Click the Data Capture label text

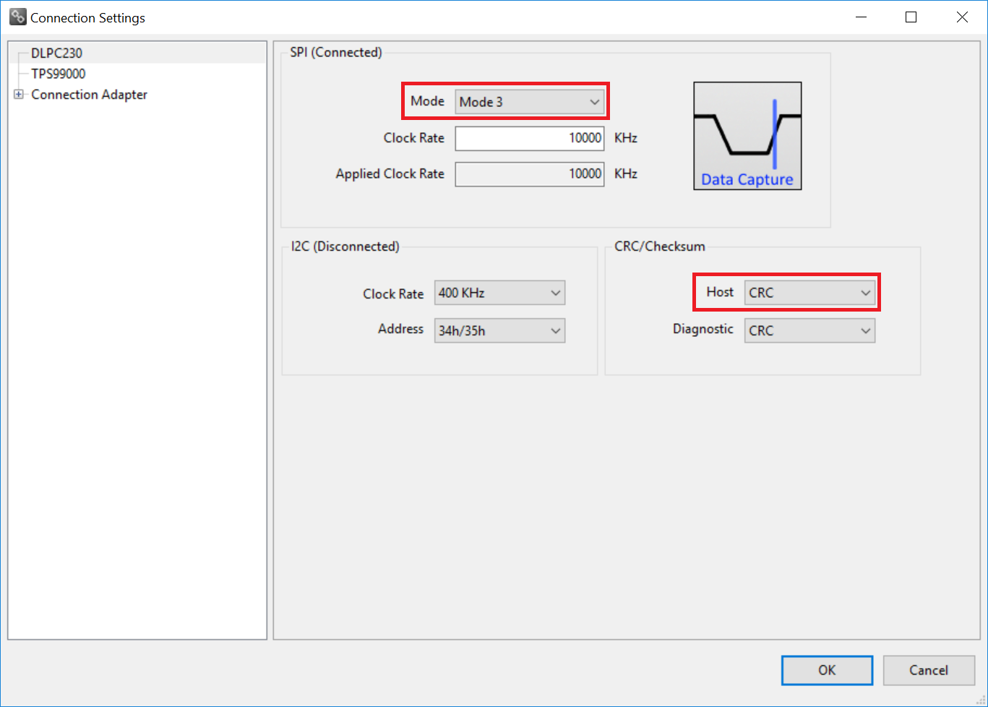click(747, 180)
